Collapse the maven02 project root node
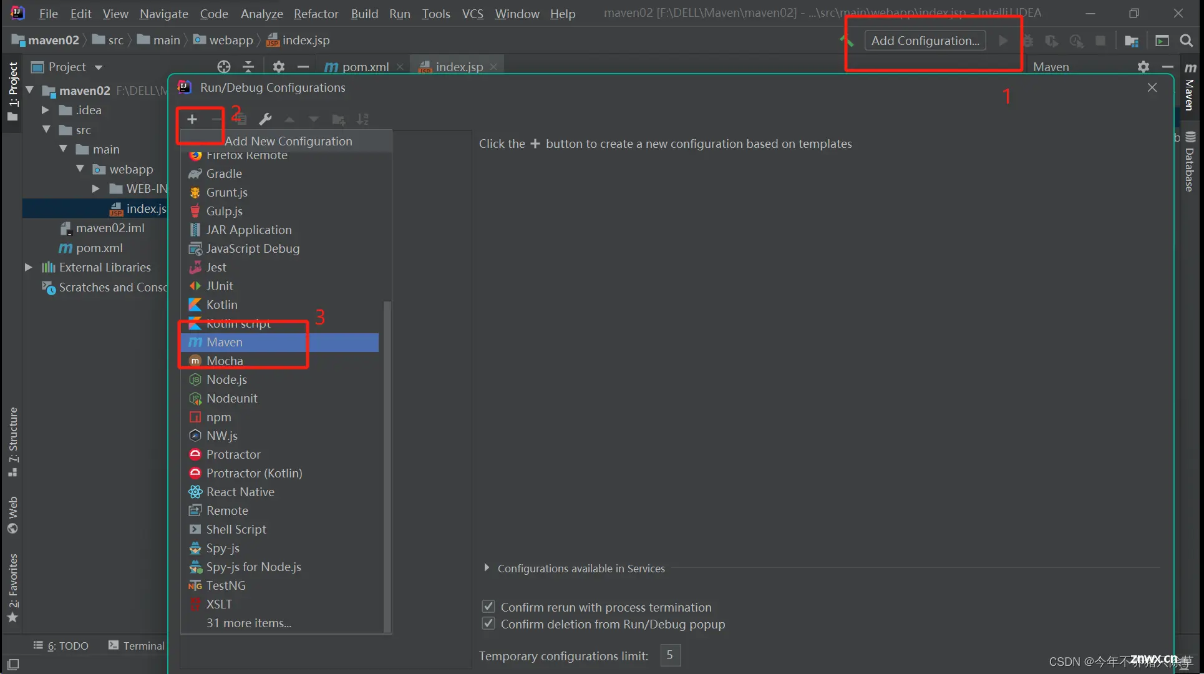Image resolution: width=1204 pixels, height=674 pixels. (x=29, y=90)
